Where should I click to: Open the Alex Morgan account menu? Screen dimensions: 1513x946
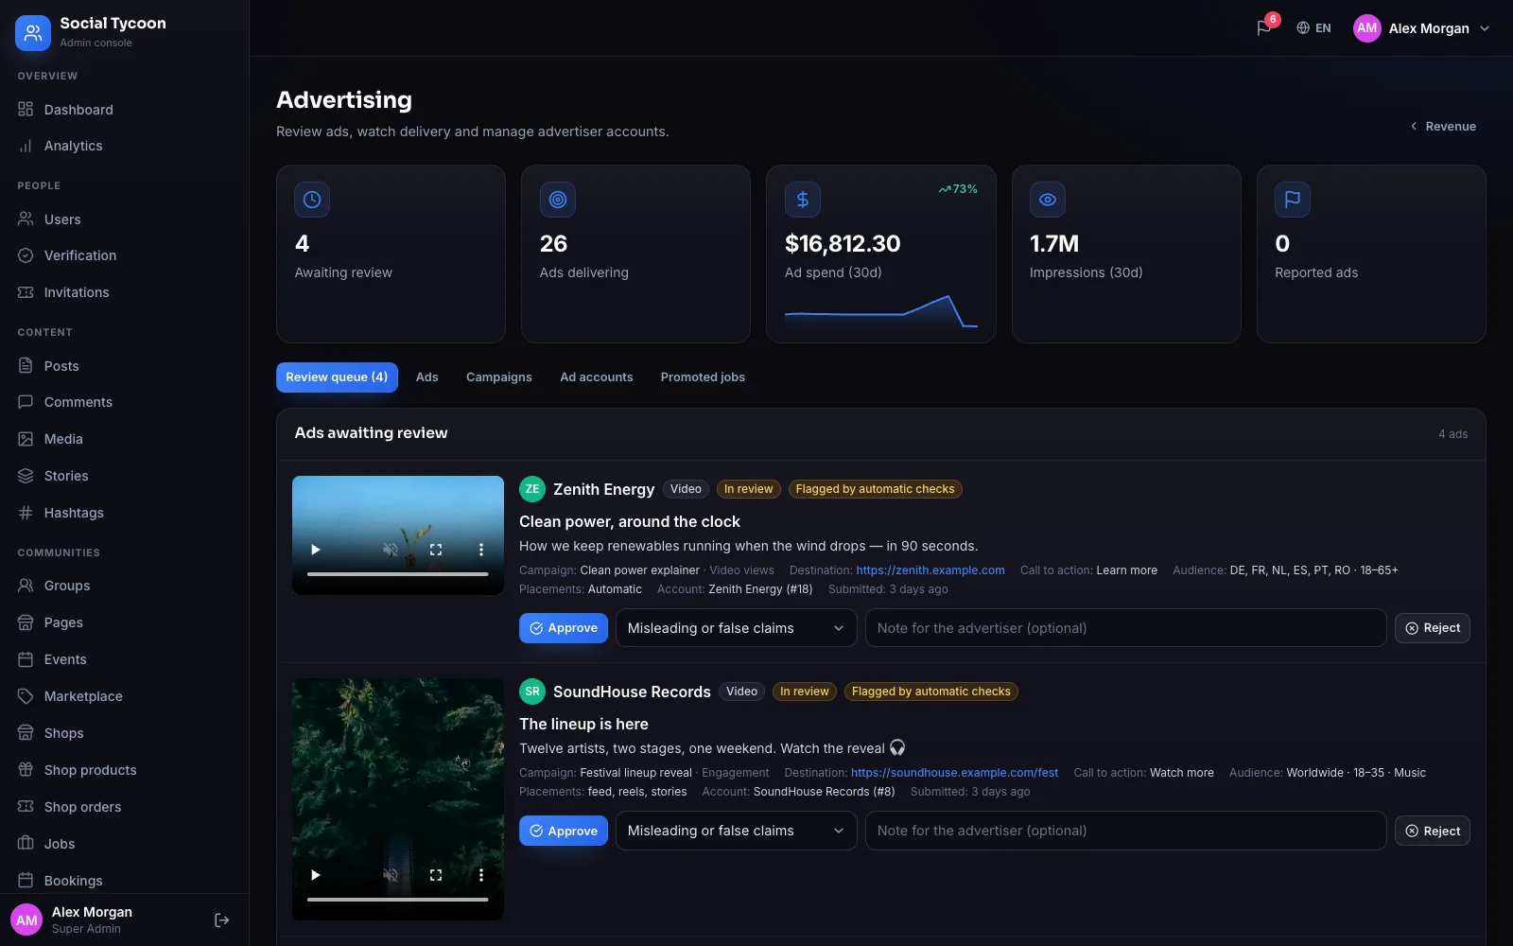tap(1421, 28)
